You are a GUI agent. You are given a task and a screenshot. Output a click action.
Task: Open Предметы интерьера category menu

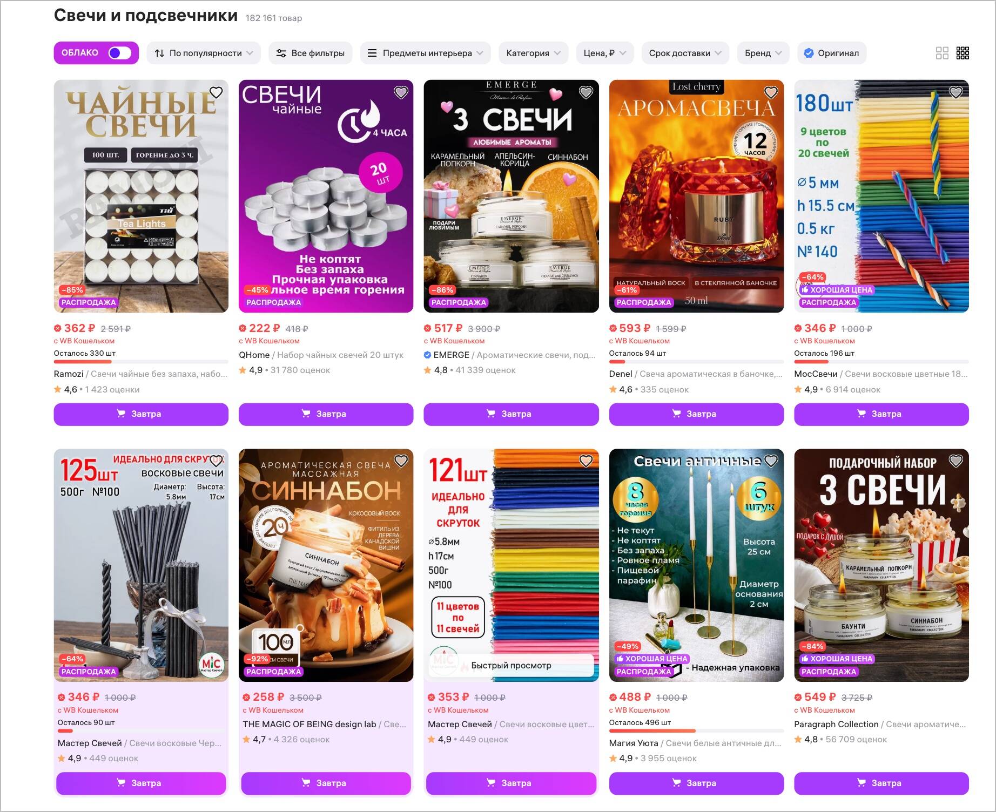(425, 53)
